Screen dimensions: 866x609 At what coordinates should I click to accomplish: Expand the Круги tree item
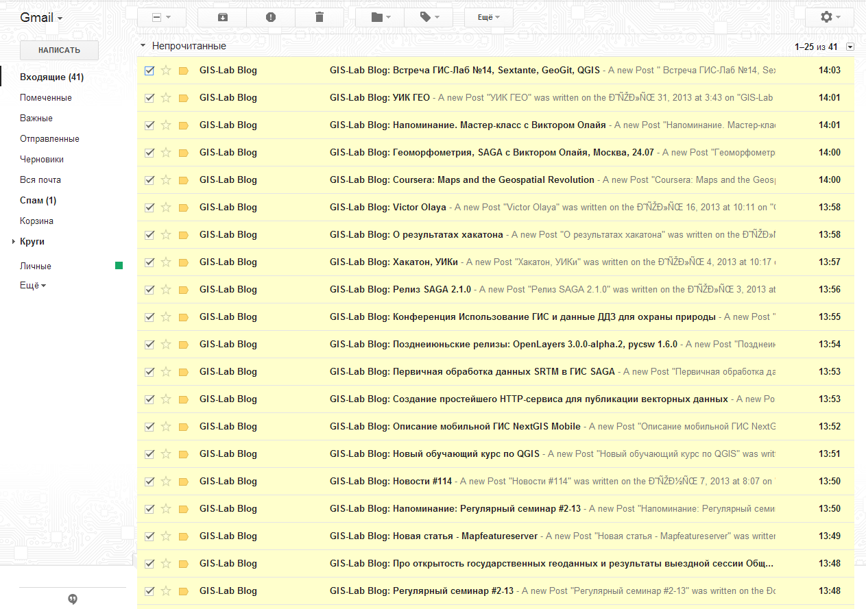point(14,242)
